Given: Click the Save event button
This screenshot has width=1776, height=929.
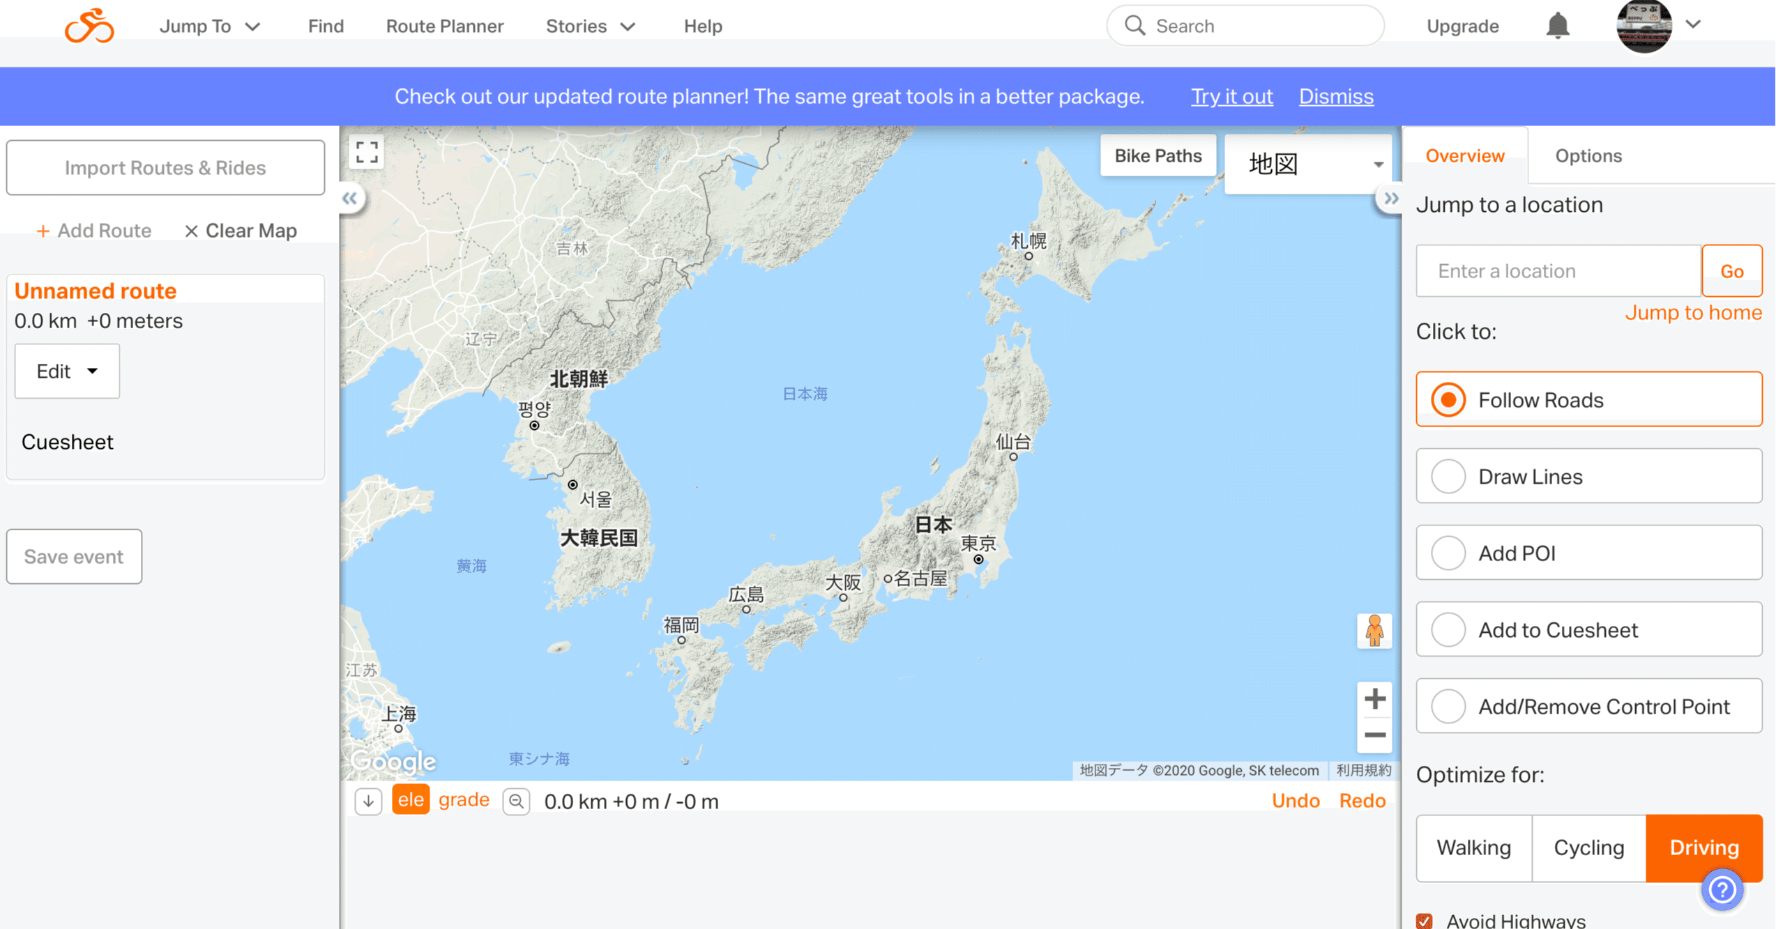Looking at the screenshot, I should pyautogui.click(x=74, y=556).
